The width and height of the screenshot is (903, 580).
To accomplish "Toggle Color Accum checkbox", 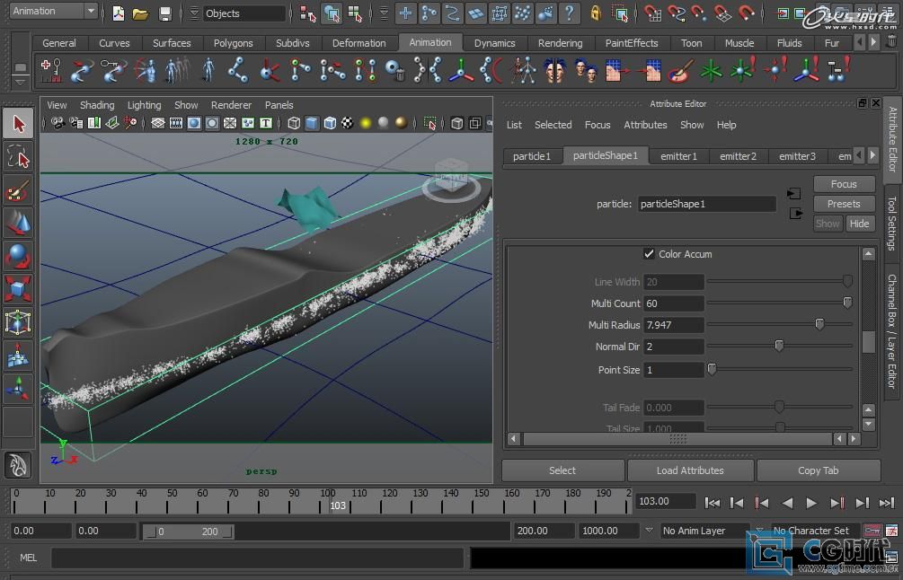I will (x=649, y=254).
